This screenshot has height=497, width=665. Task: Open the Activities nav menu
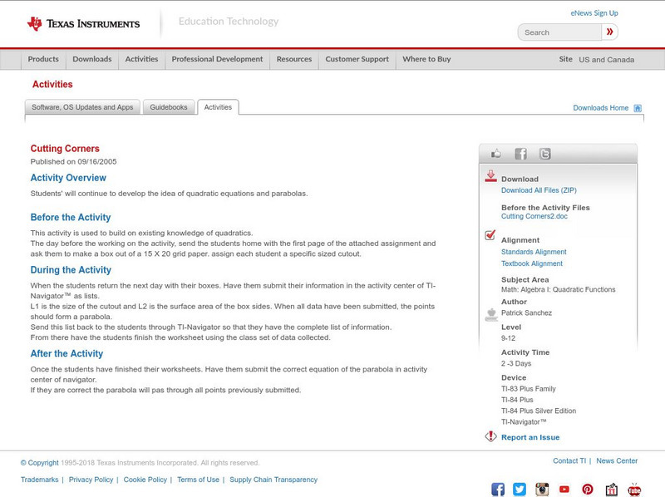(x=141, y=59)
